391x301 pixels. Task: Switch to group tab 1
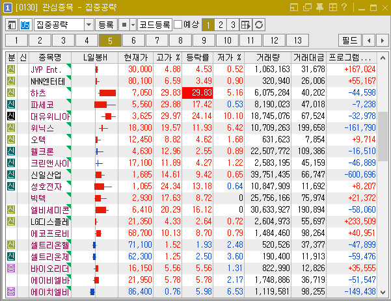tap(16, 40)
